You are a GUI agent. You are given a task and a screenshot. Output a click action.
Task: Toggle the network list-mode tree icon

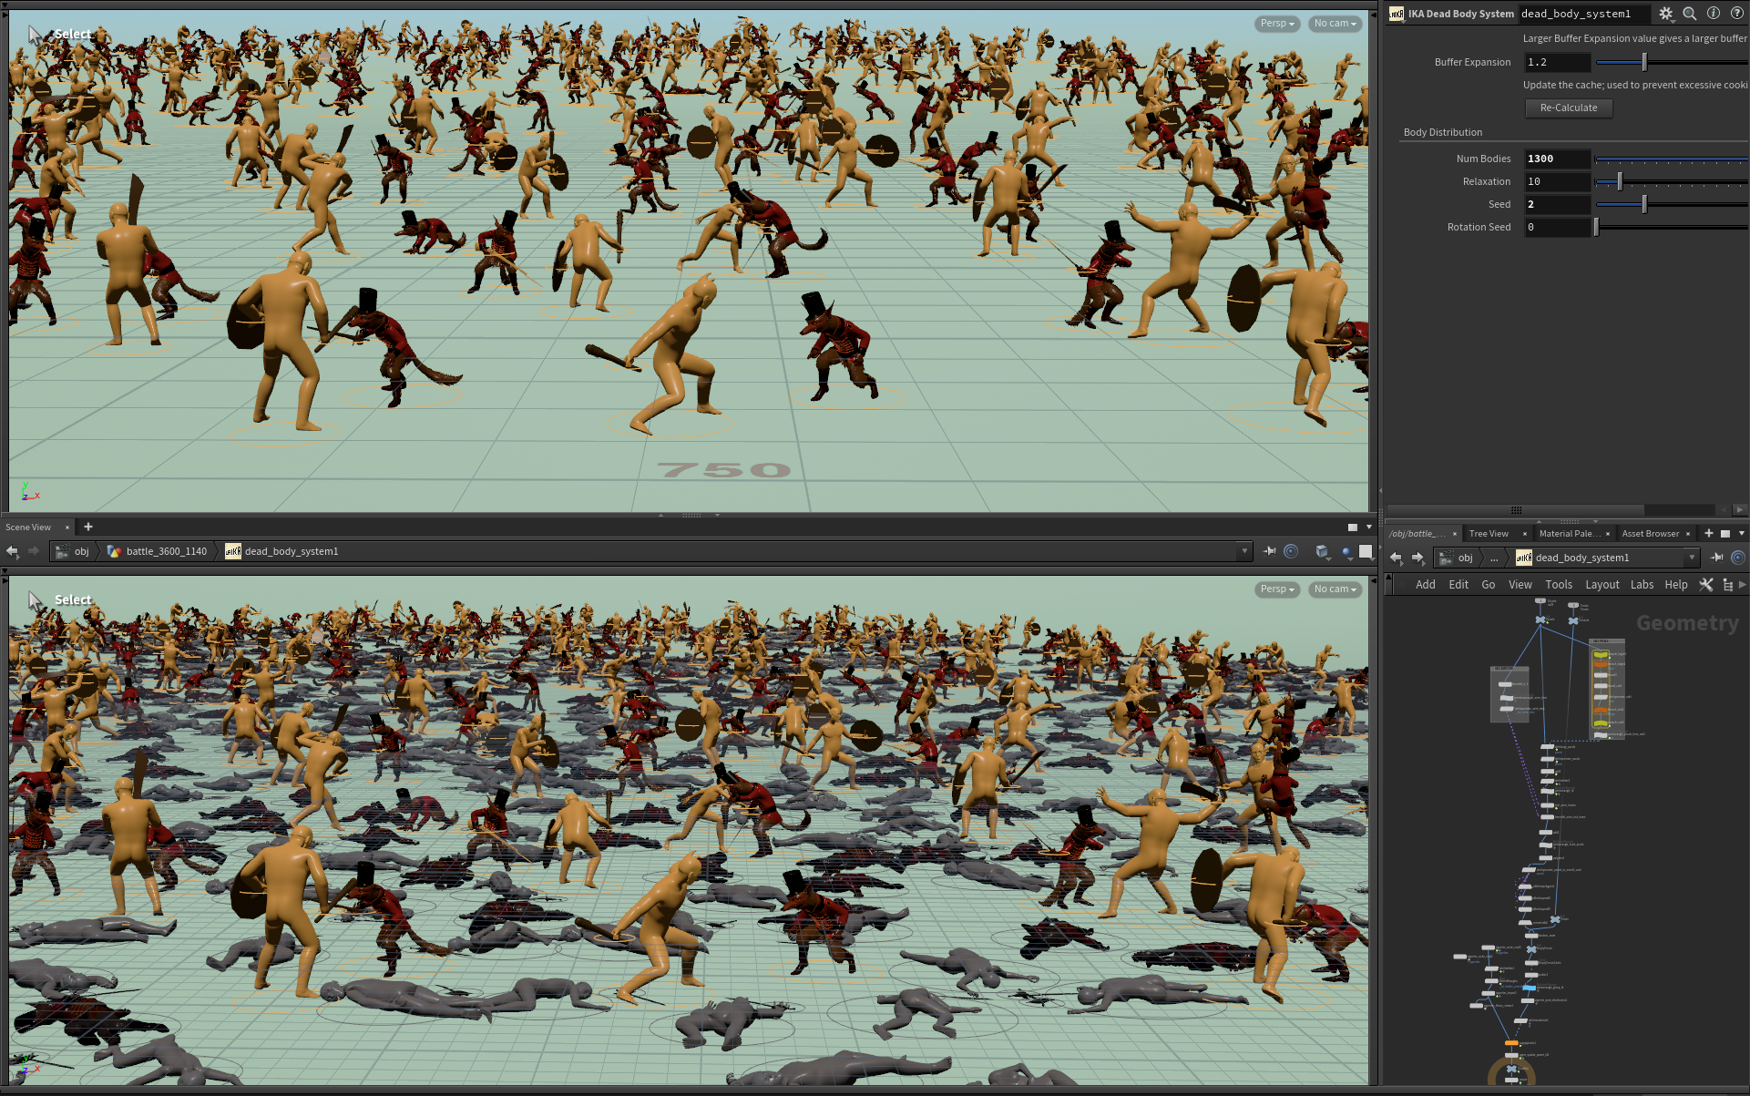tap(1727, 585)
